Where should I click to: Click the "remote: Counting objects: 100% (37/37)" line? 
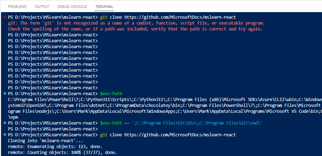click(62, 152)
